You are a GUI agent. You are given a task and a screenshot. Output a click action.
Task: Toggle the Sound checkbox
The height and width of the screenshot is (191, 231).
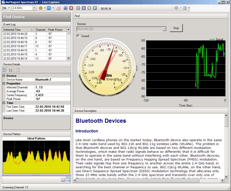point(78,36)
